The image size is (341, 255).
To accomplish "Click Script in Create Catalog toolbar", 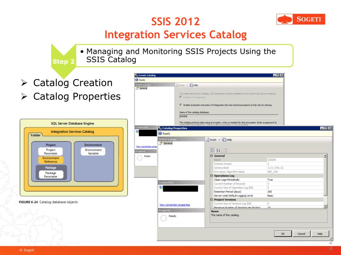I will [x=180, y=85].
